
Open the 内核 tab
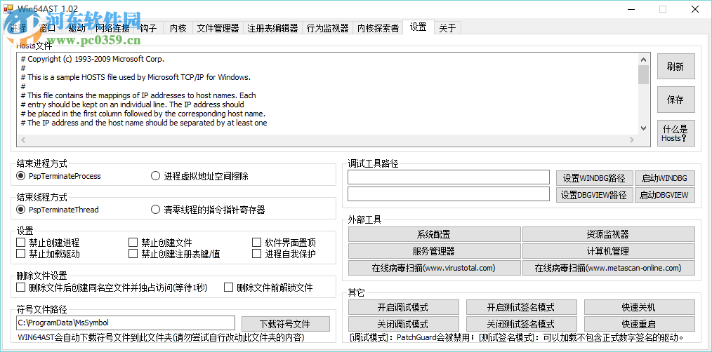click(x=178, y=28)
